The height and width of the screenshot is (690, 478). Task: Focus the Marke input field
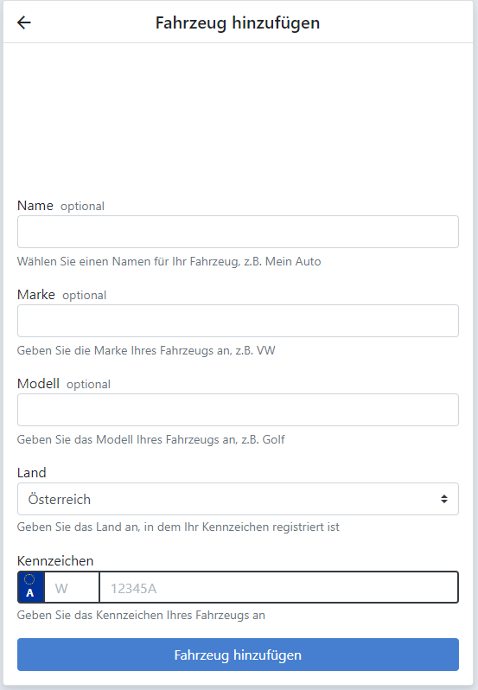click(x=238, y=321)
